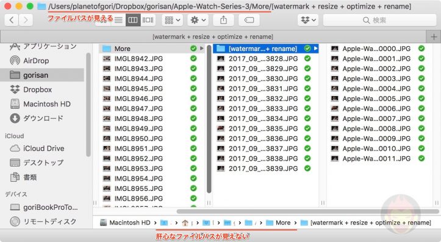Switch to list view
The width and height of the screenshot is (441, 242).
pyautogui.click(x=119, y=20)
